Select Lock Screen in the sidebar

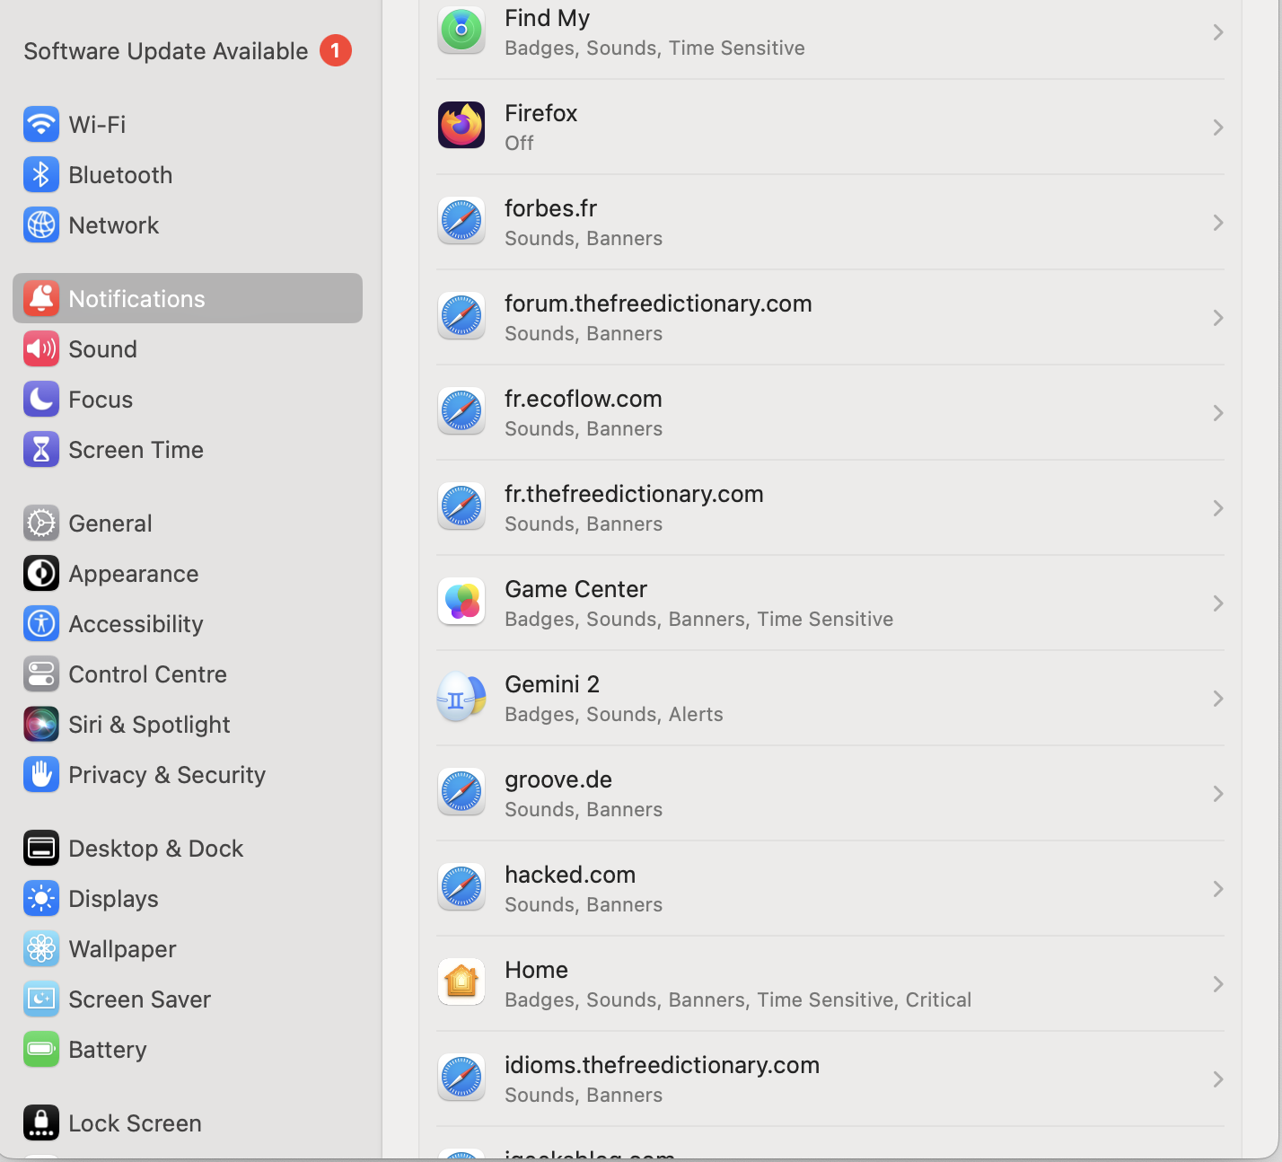click(188, 1122)
